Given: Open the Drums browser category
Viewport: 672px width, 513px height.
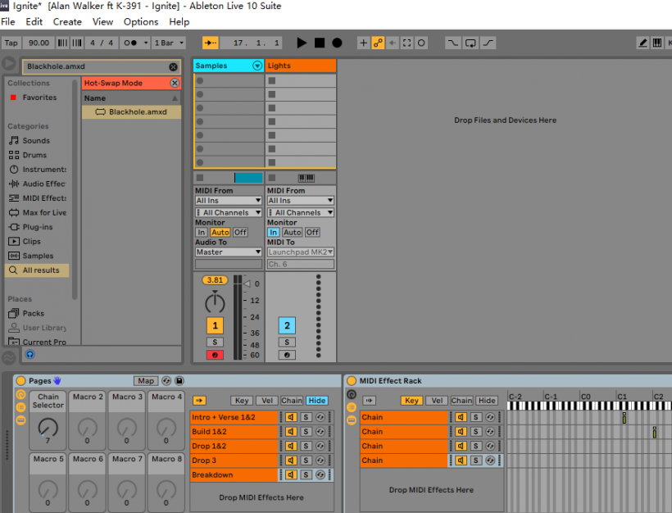Looking at the screenshot, I should pos(34,155).
